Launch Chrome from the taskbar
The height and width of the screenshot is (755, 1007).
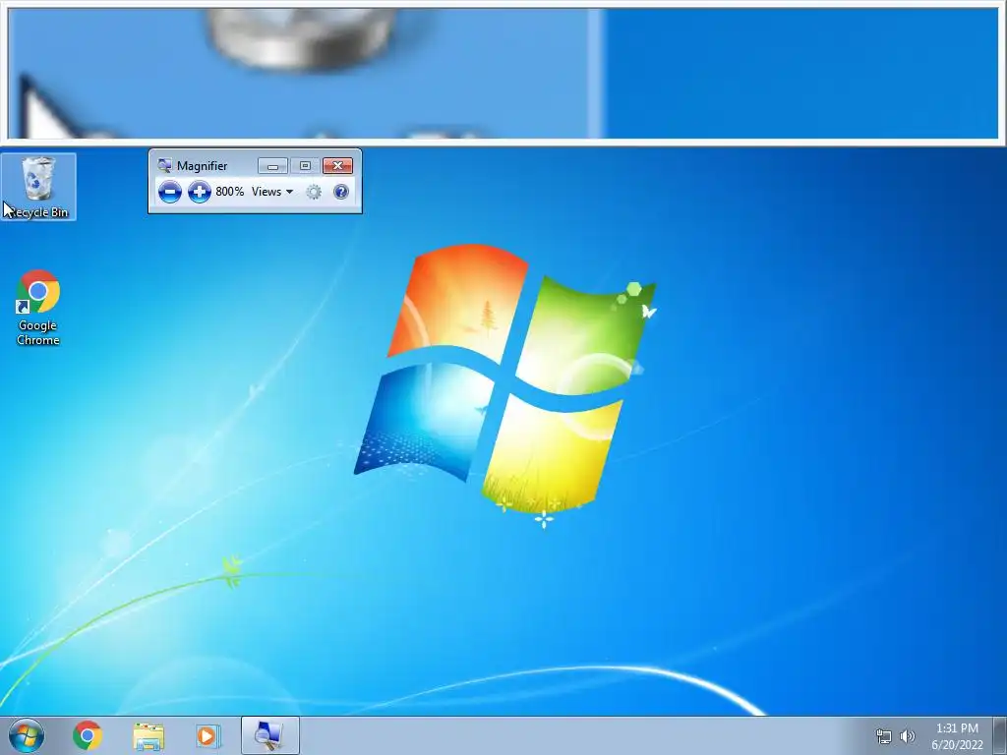88,735
